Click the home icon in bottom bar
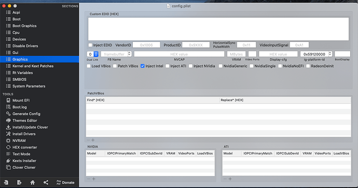Screen dimensions: 358x188 (32, 182)
